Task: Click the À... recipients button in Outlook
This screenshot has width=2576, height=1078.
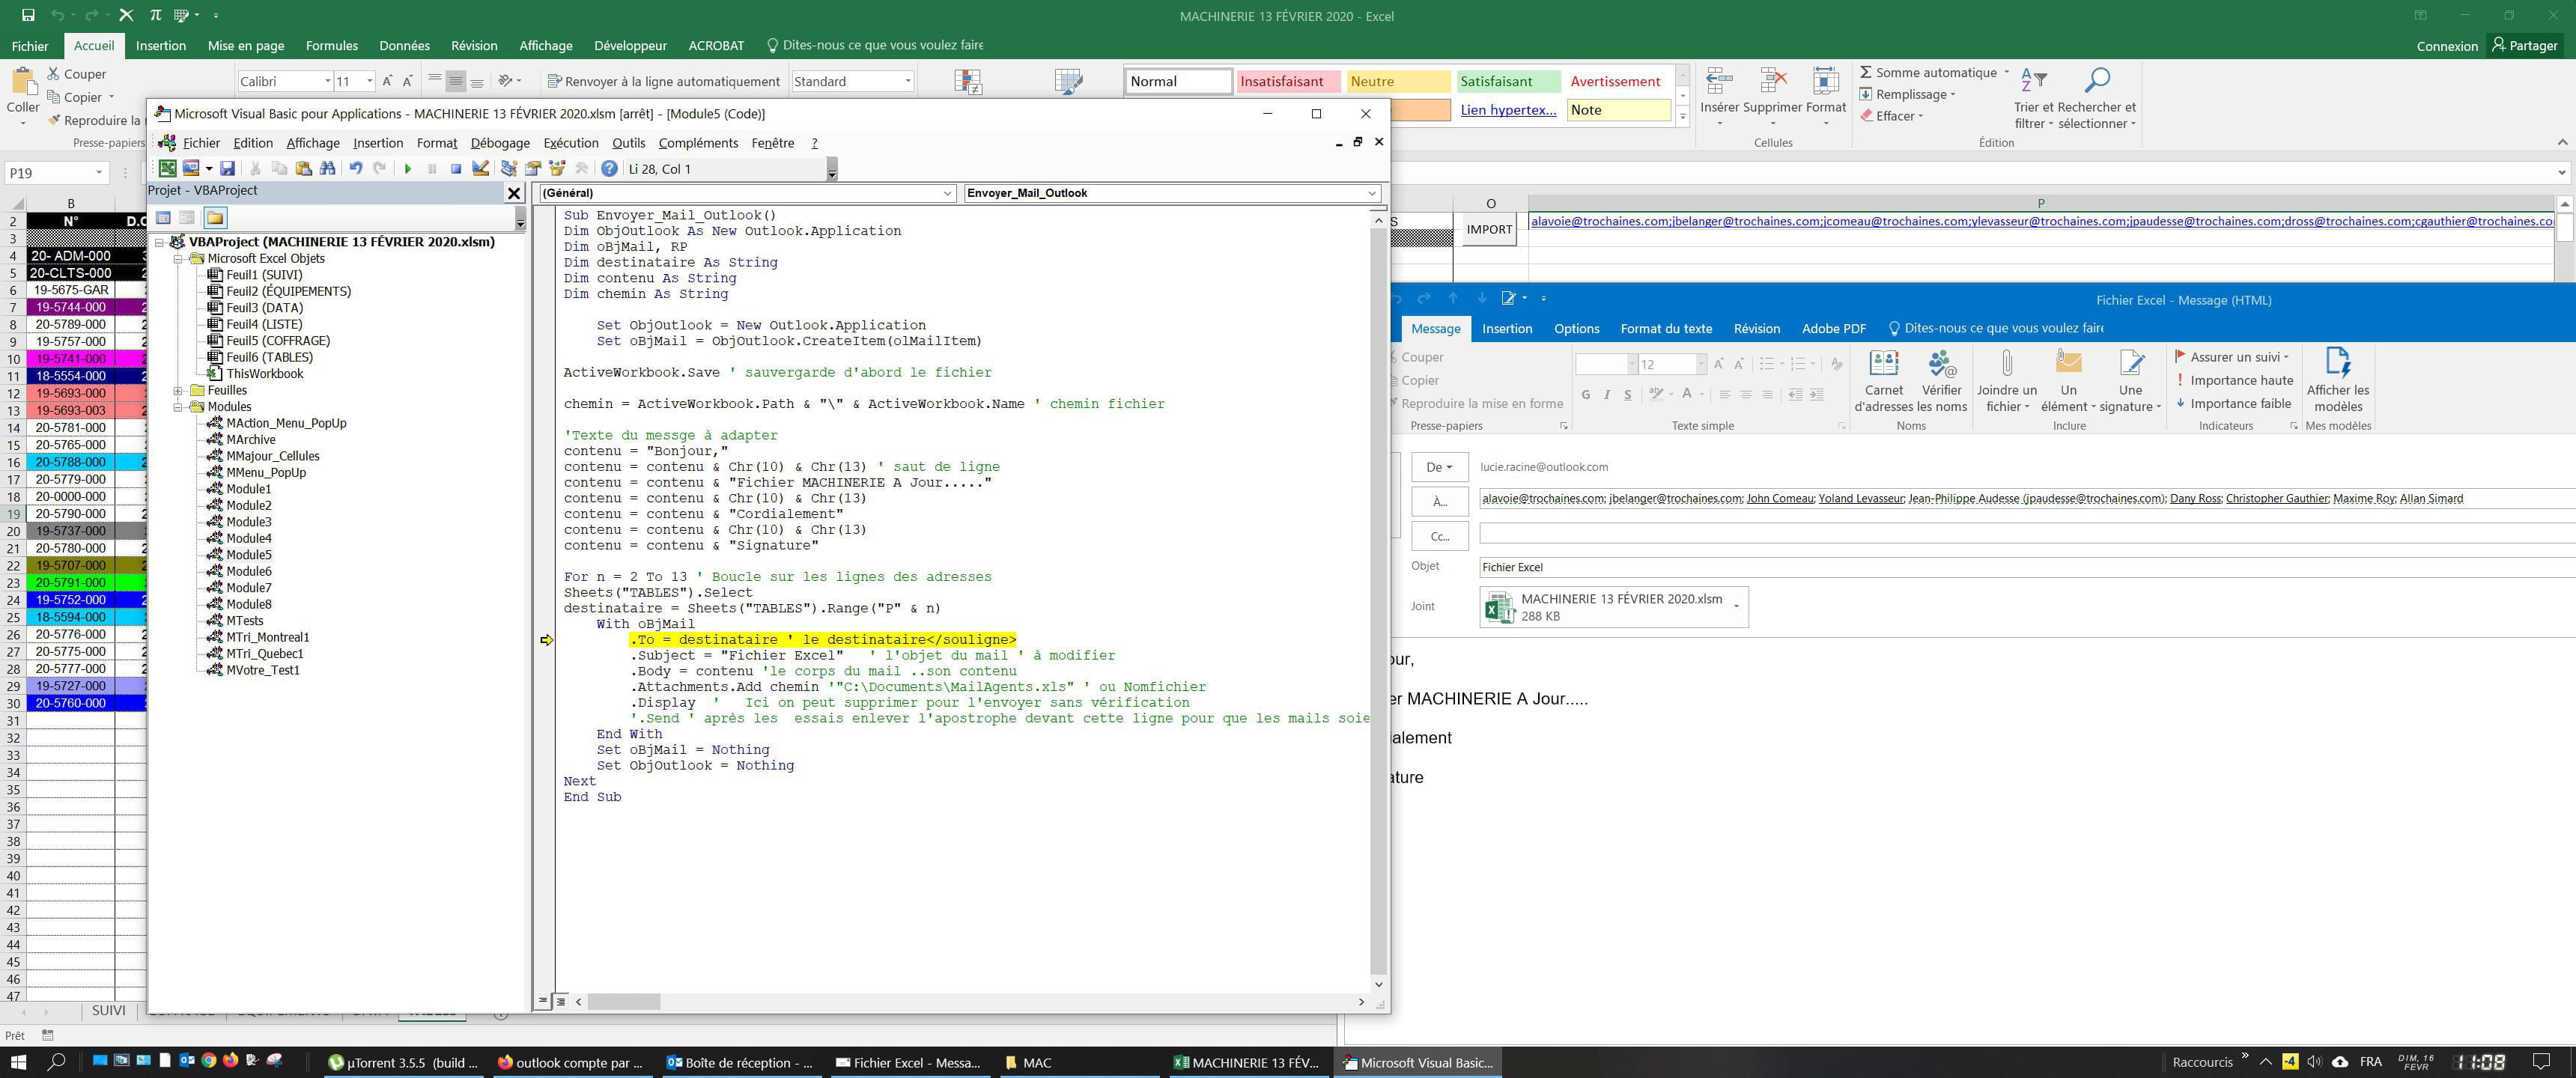Action: [x=1440, y=501]
